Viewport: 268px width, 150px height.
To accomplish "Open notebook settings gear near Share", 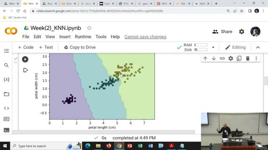I will (242, 32).
